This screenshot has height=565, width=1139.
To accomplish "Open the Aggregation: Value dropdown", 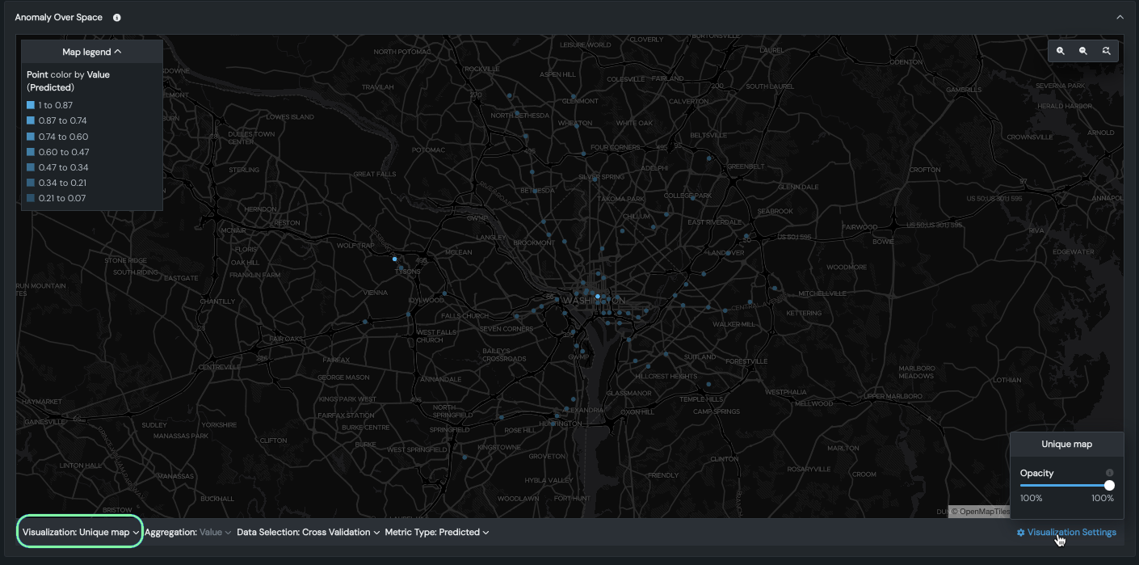I will pos(188,532).
